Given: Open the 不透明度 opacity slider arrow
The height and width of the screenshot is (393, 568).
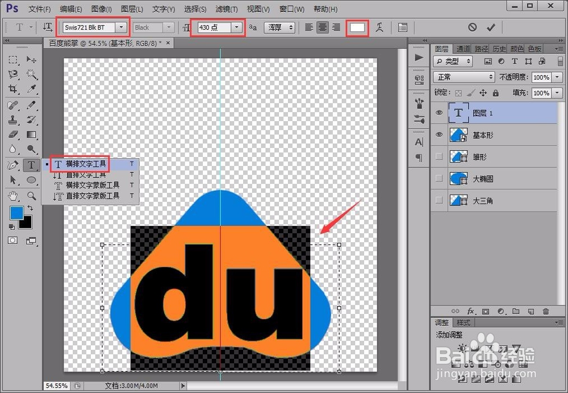Looking at the screenshot, I should tap(558, 77).
